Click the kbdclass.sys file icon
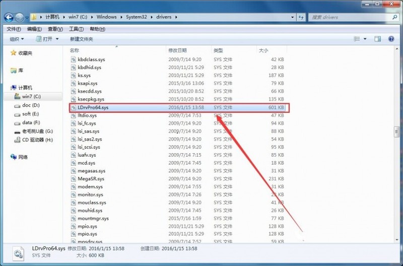The image size is (403, 266). (74, 59)
